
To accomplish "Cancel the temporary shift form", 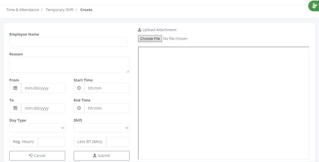I will pyautogui.click(x=37, y=156).
